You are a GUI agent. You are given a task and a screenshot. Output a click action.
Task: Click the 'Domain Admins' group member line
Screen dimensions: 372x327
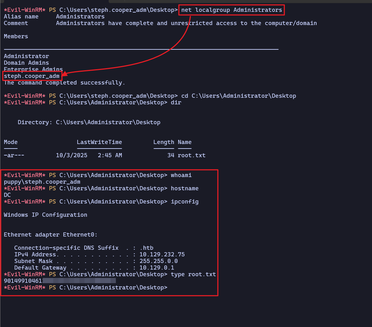(26, 63)
